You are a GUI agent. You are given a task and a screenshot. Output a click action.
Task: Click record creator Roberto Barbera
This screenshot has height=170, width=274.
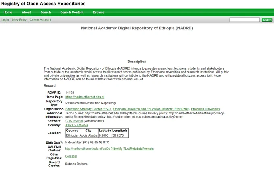tap(77, 164)
